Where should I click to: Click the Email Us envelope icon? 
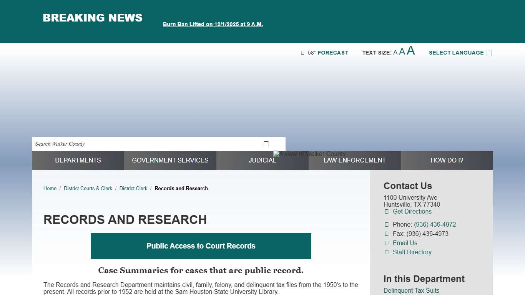pyautogui.click(x=387, y=243)
